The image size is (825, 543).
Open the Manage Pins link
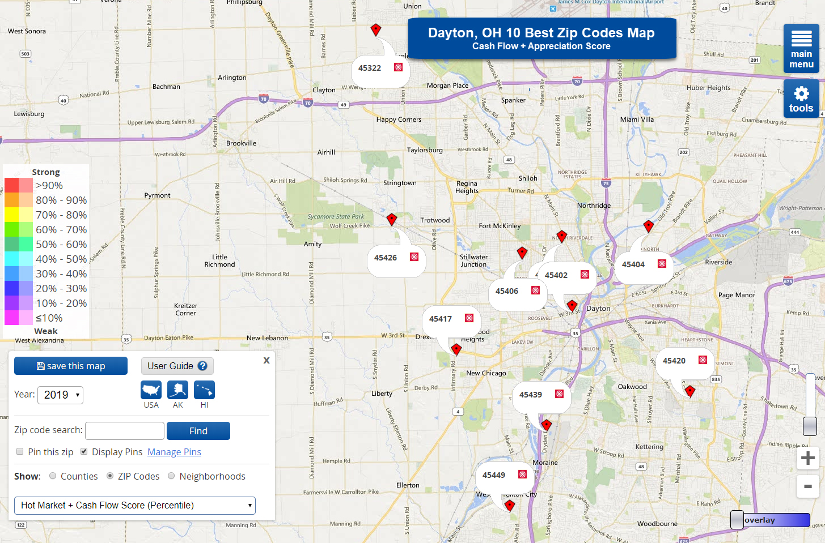point(174,452)
